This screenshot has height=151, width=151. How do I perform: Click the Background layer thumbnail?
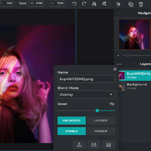(x=122, y=87)
